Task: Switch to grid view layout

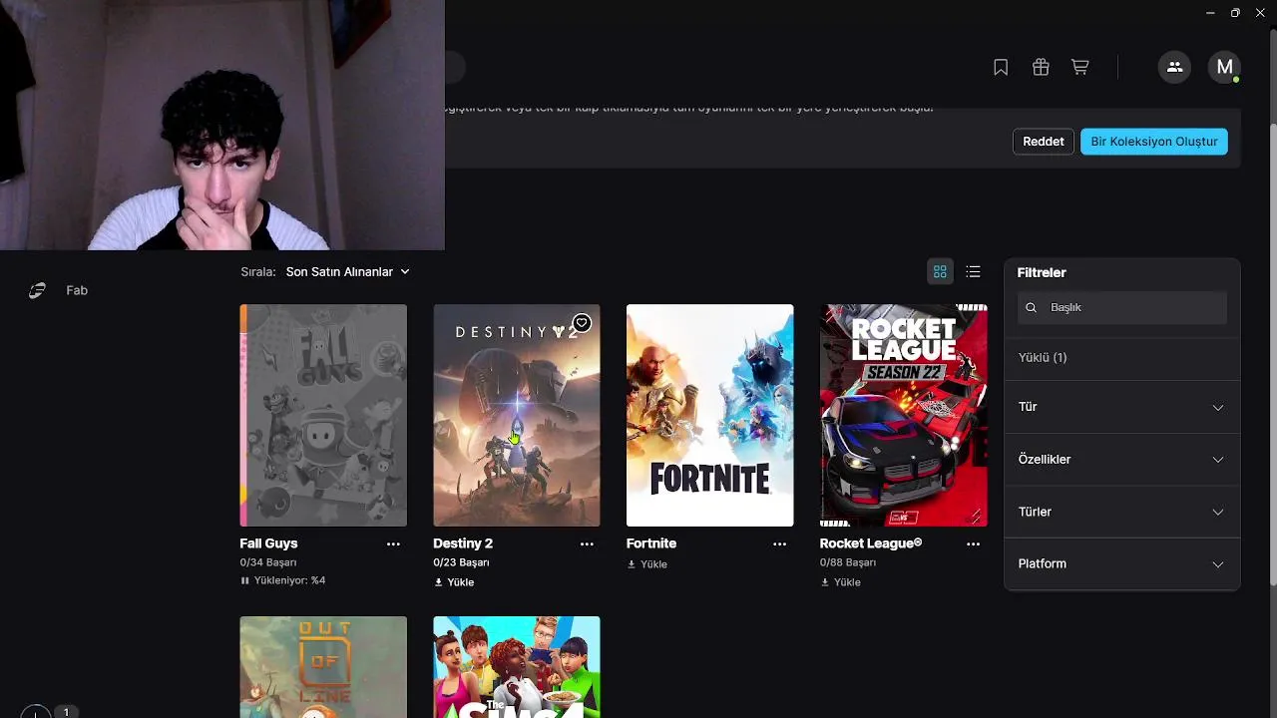Action: [x=940, y=271]
